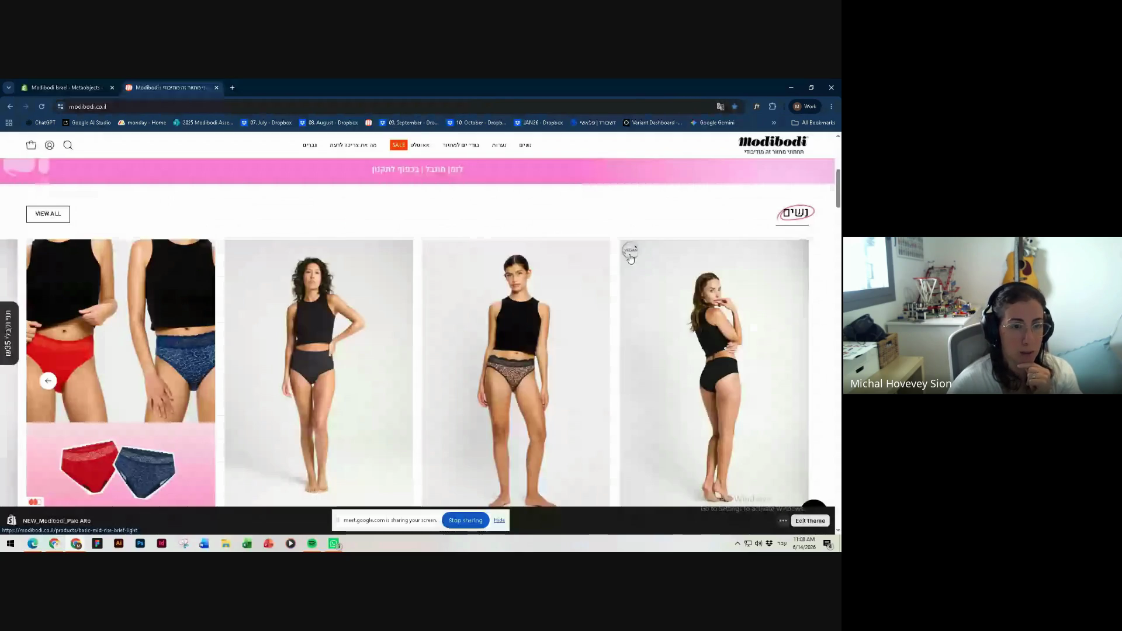The height and width of the screenshot is (631, 1122).
Task: Open the Dropbox tray icon
Action: [769, 543]
